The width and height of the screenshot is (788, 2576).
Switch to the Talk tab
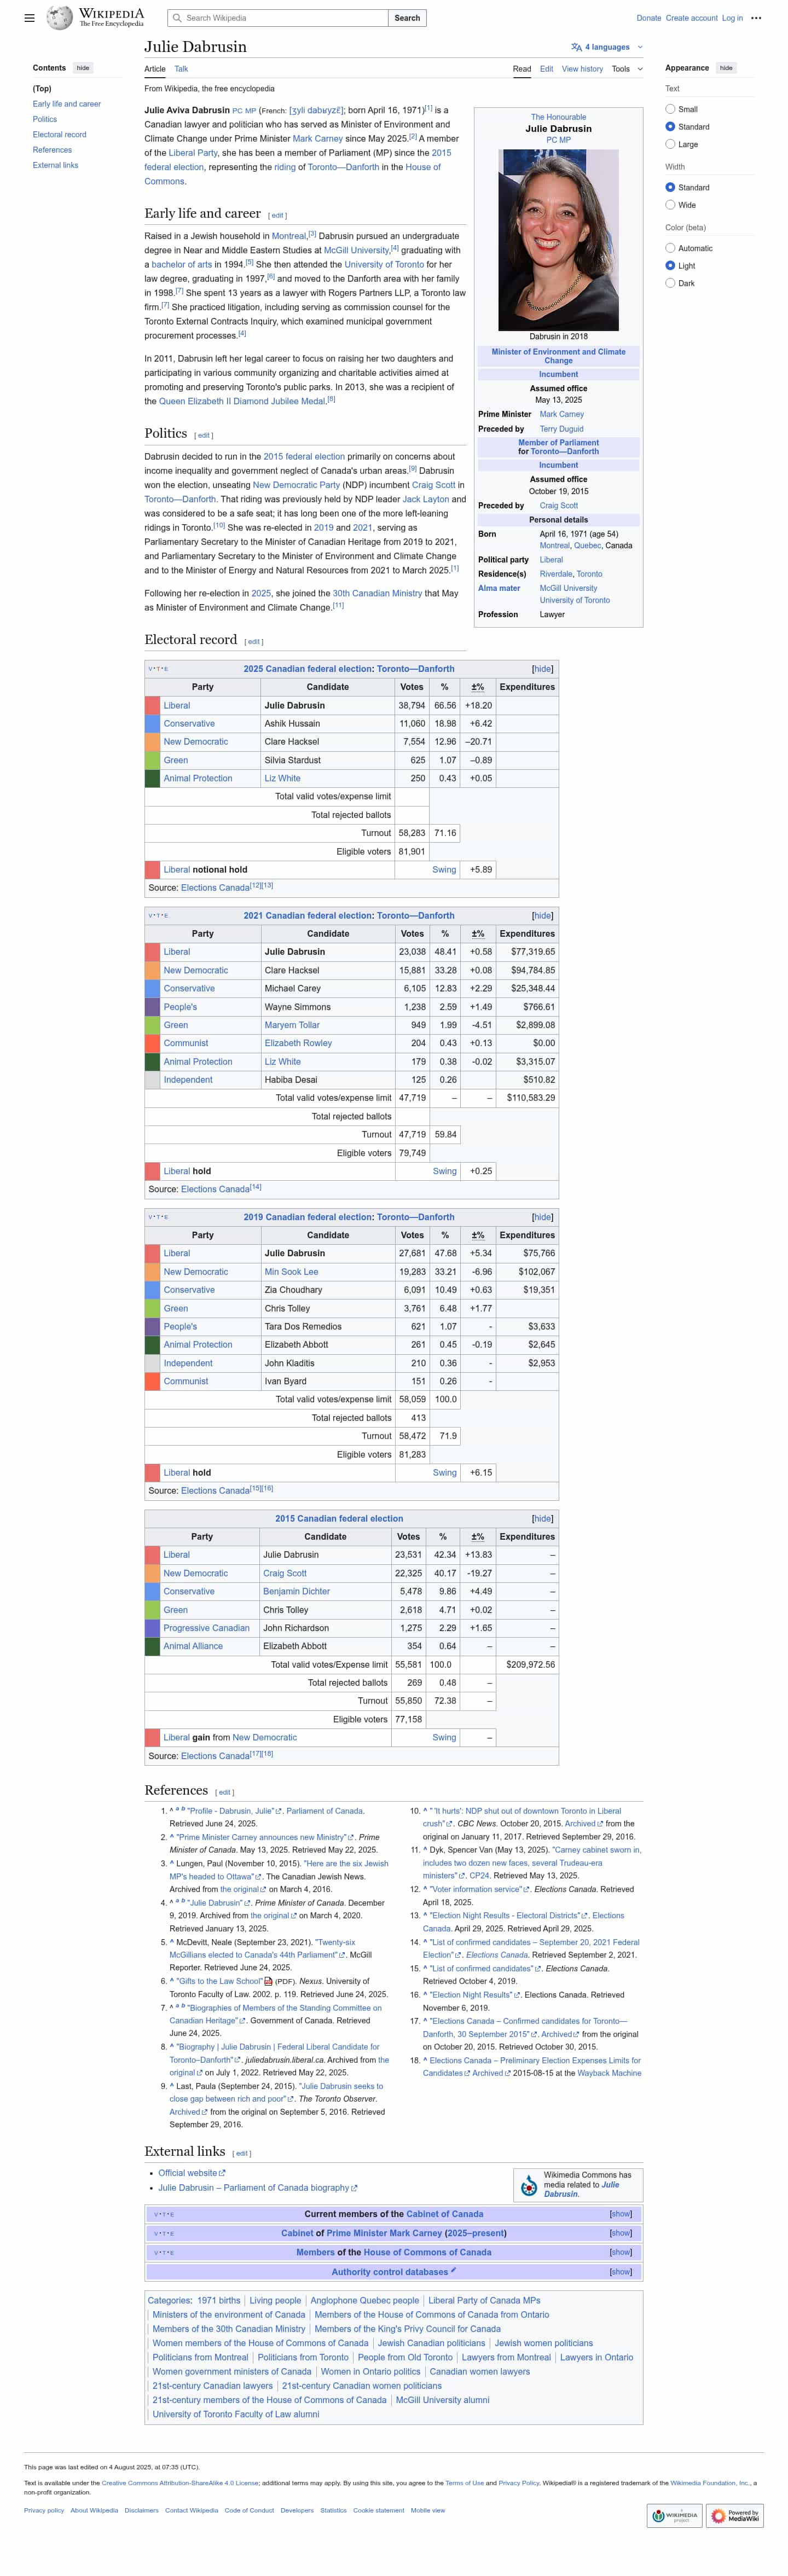tap(181, 69)
